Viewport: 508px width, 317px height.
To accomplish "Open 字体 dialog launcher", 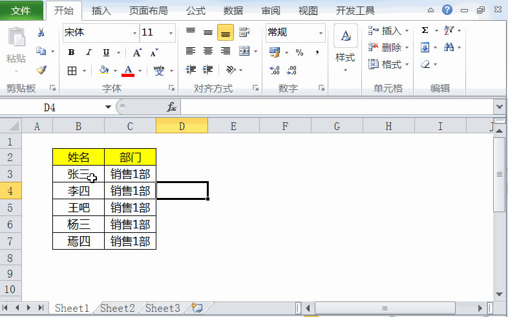I will [171, 88].
